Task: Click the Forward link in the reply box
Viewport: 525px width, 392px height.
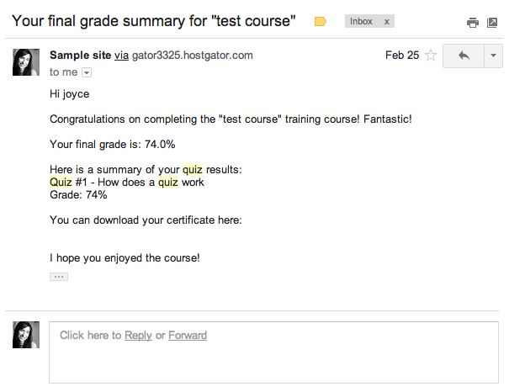Action: coord(188,335)
